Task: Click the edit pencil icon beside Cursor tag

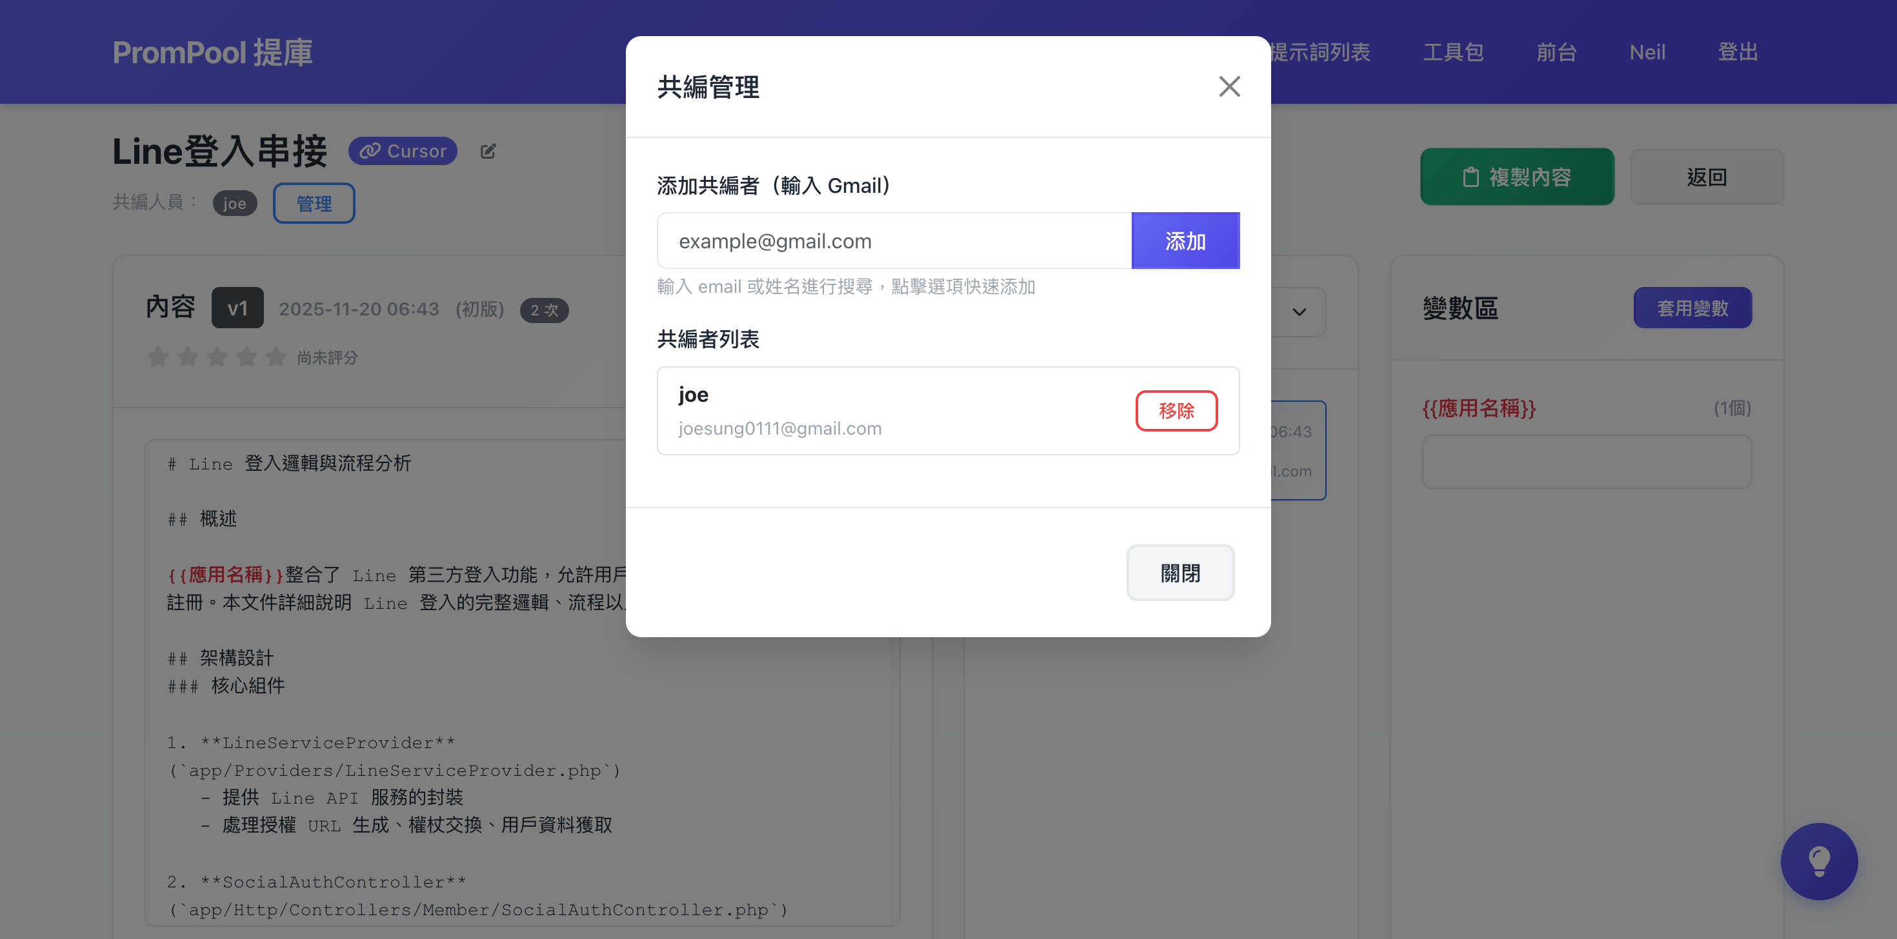Action: [x=488, y=151]
